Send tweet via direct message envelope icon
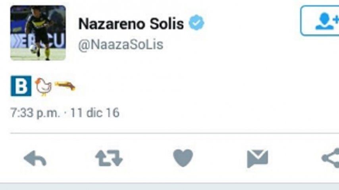The height and width of the screenshot is (190, 339). [x=257, y=159]
